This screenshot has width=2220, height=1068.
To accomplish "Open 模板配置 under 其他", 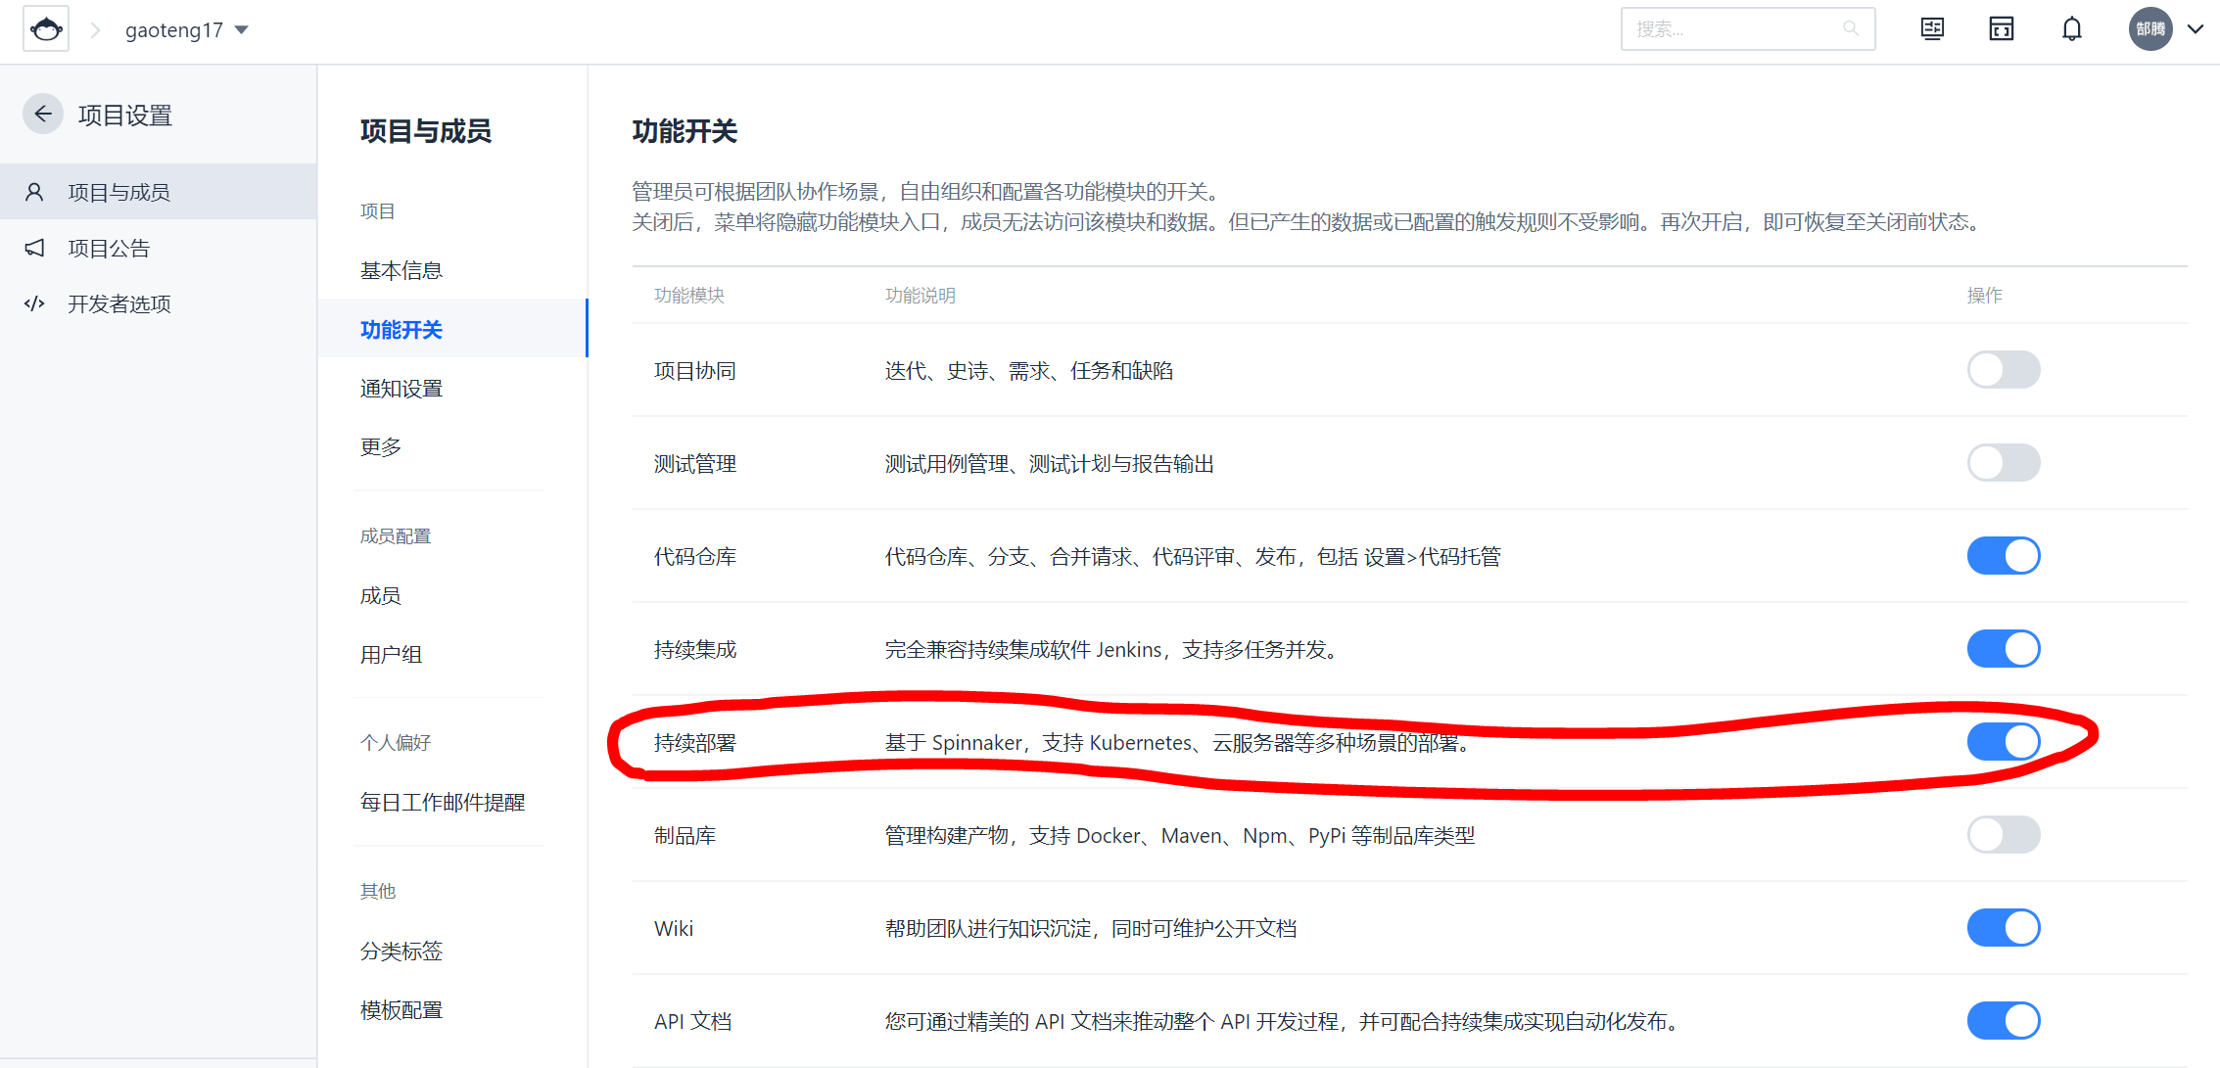I will pyautogui.click(x=401, y=1010).
